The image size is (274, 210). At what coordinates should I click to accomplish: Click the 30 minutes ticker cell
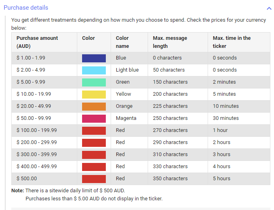point(239,118)
